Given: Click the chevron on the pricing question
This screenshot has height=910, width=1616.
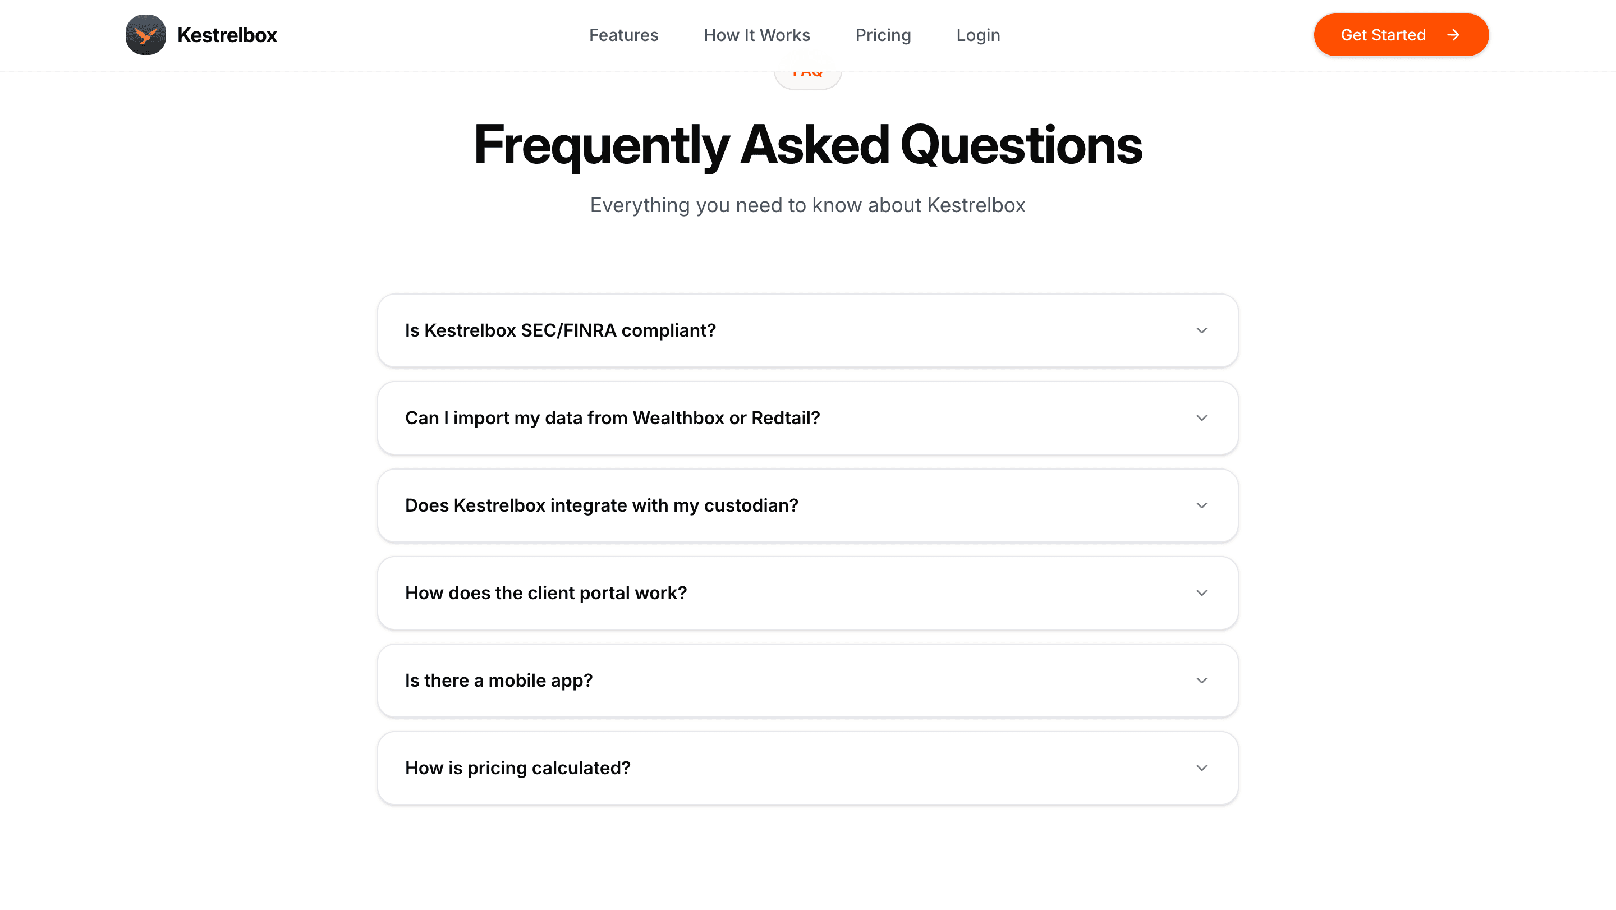Looking at the screenshot, I should coord(1201,767).
